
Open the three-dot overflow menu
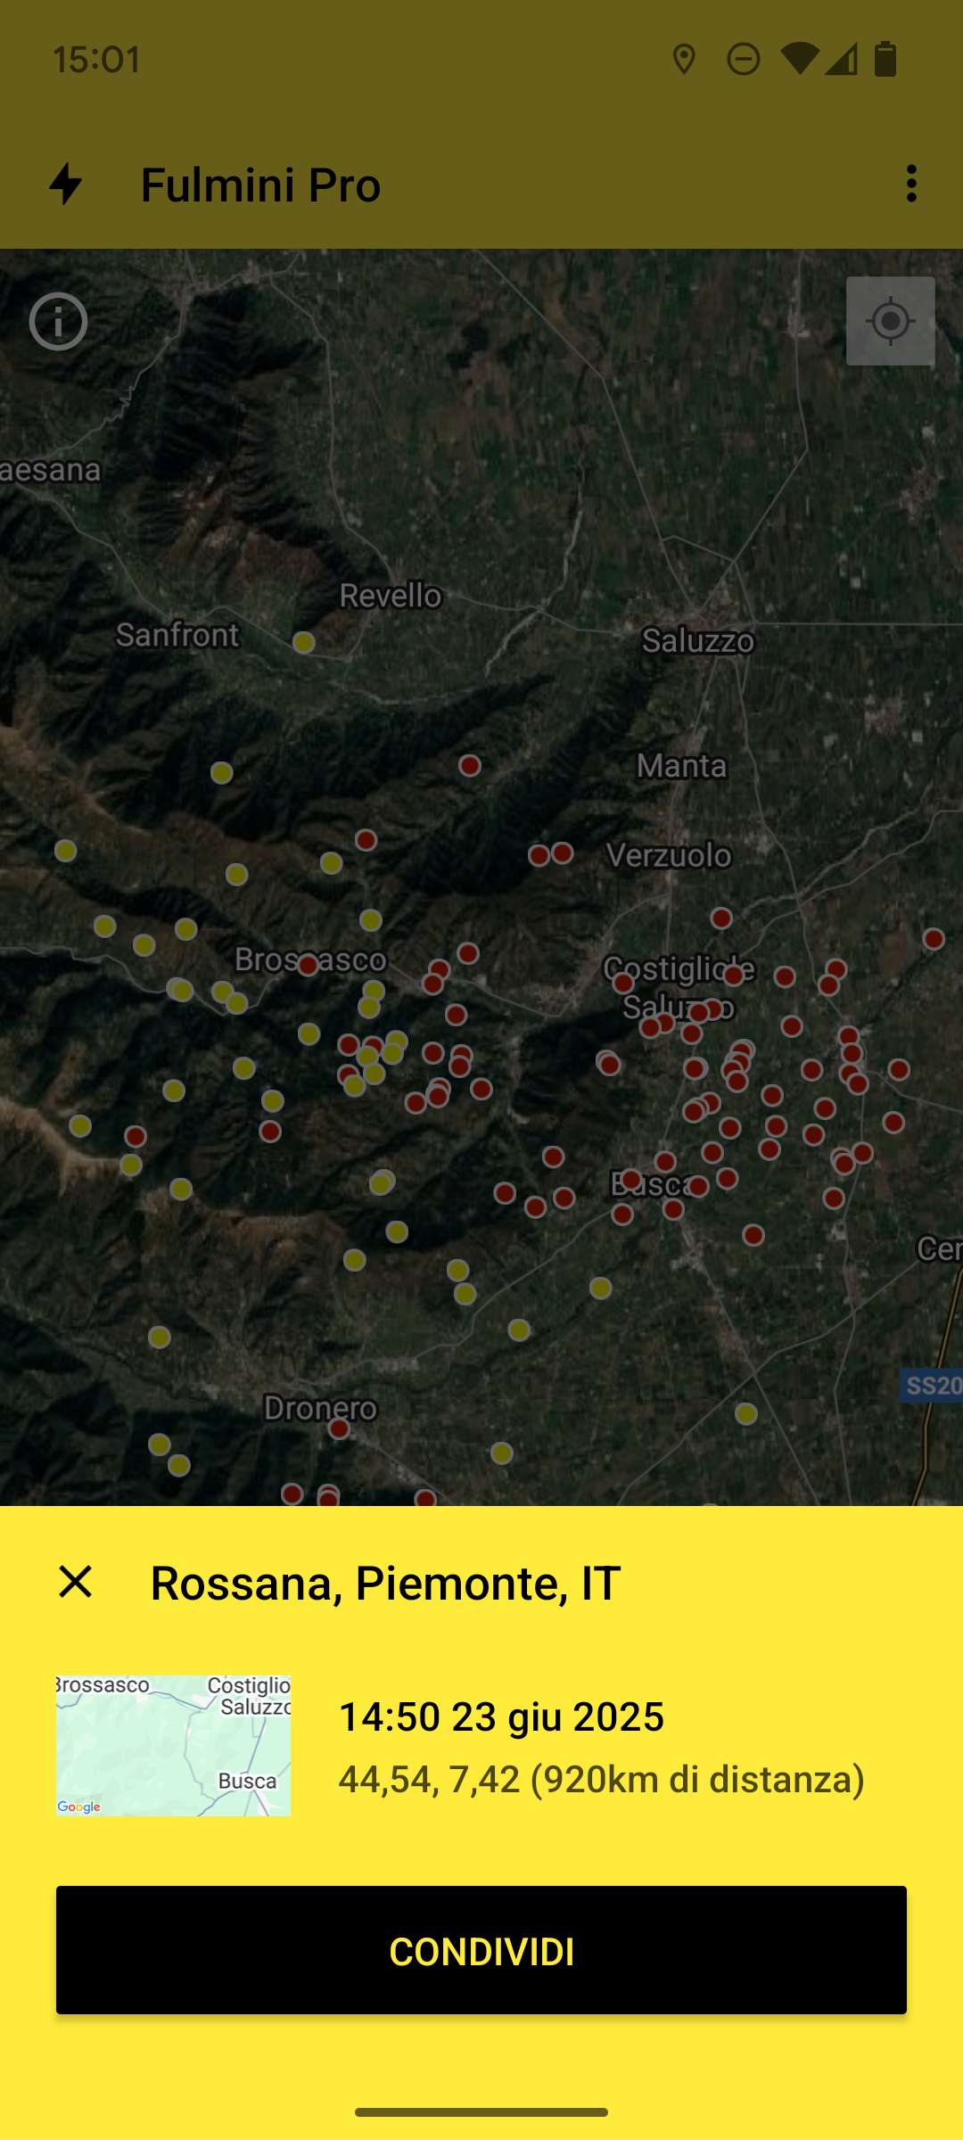click(911, 184)
